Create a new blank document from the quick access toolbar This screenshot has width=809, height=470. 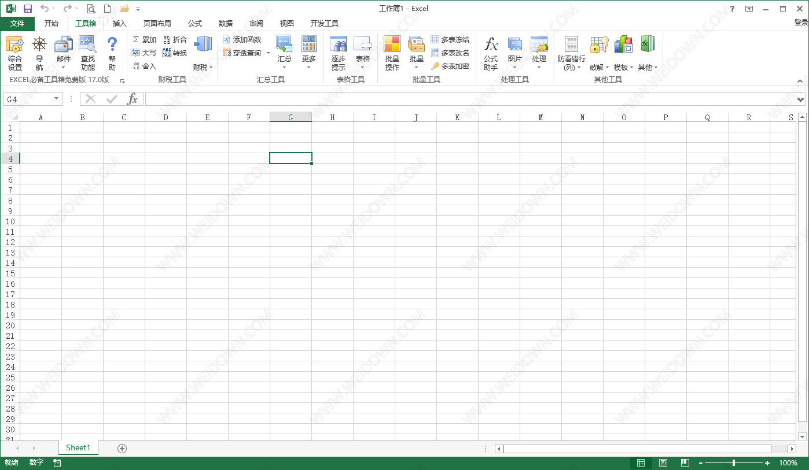107,9
